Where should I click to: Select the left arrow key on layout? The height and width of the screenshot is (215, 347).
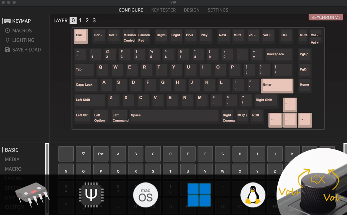point(275,120)
